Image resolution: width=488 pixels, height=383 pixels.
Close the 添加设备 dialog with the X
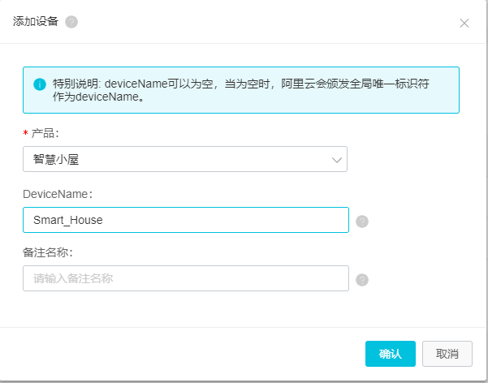pos(464,23)
